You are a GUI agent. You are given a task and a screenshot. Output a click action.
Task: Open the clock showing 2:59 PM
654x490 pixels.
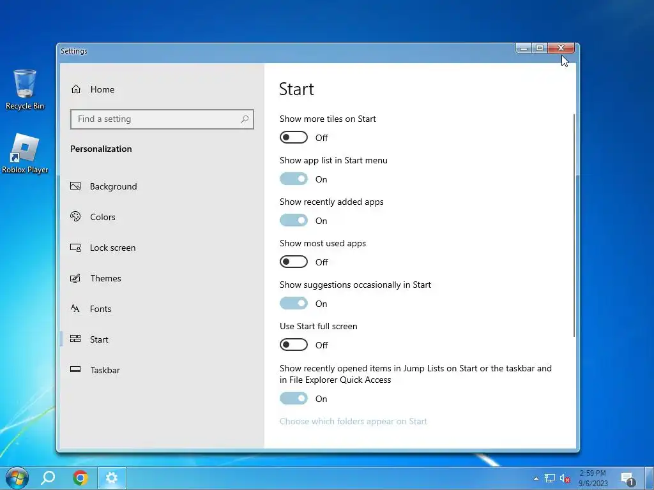tap(593, 479)
